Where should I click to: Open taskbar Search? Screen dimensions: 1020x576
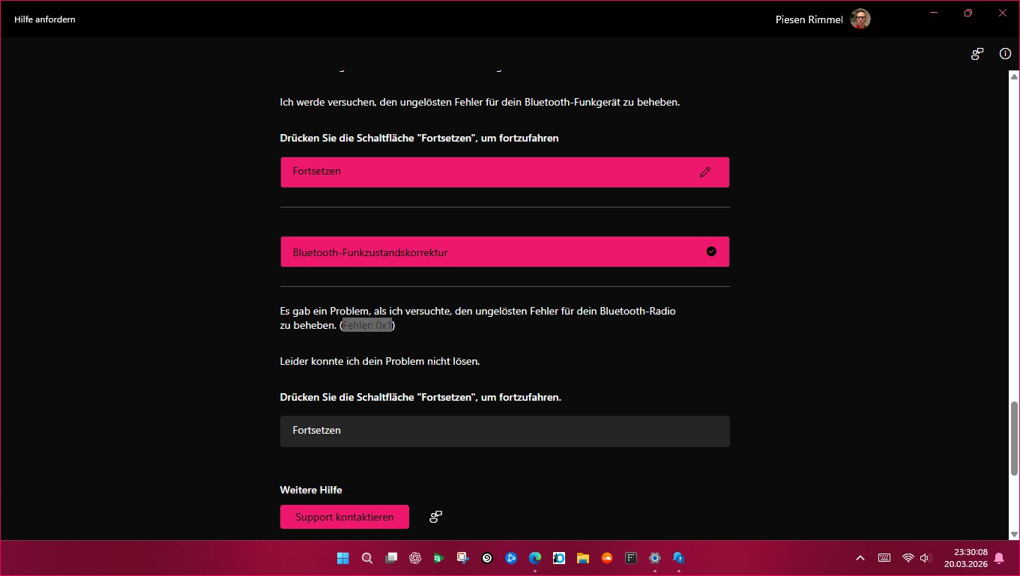(x=367, y=558)
